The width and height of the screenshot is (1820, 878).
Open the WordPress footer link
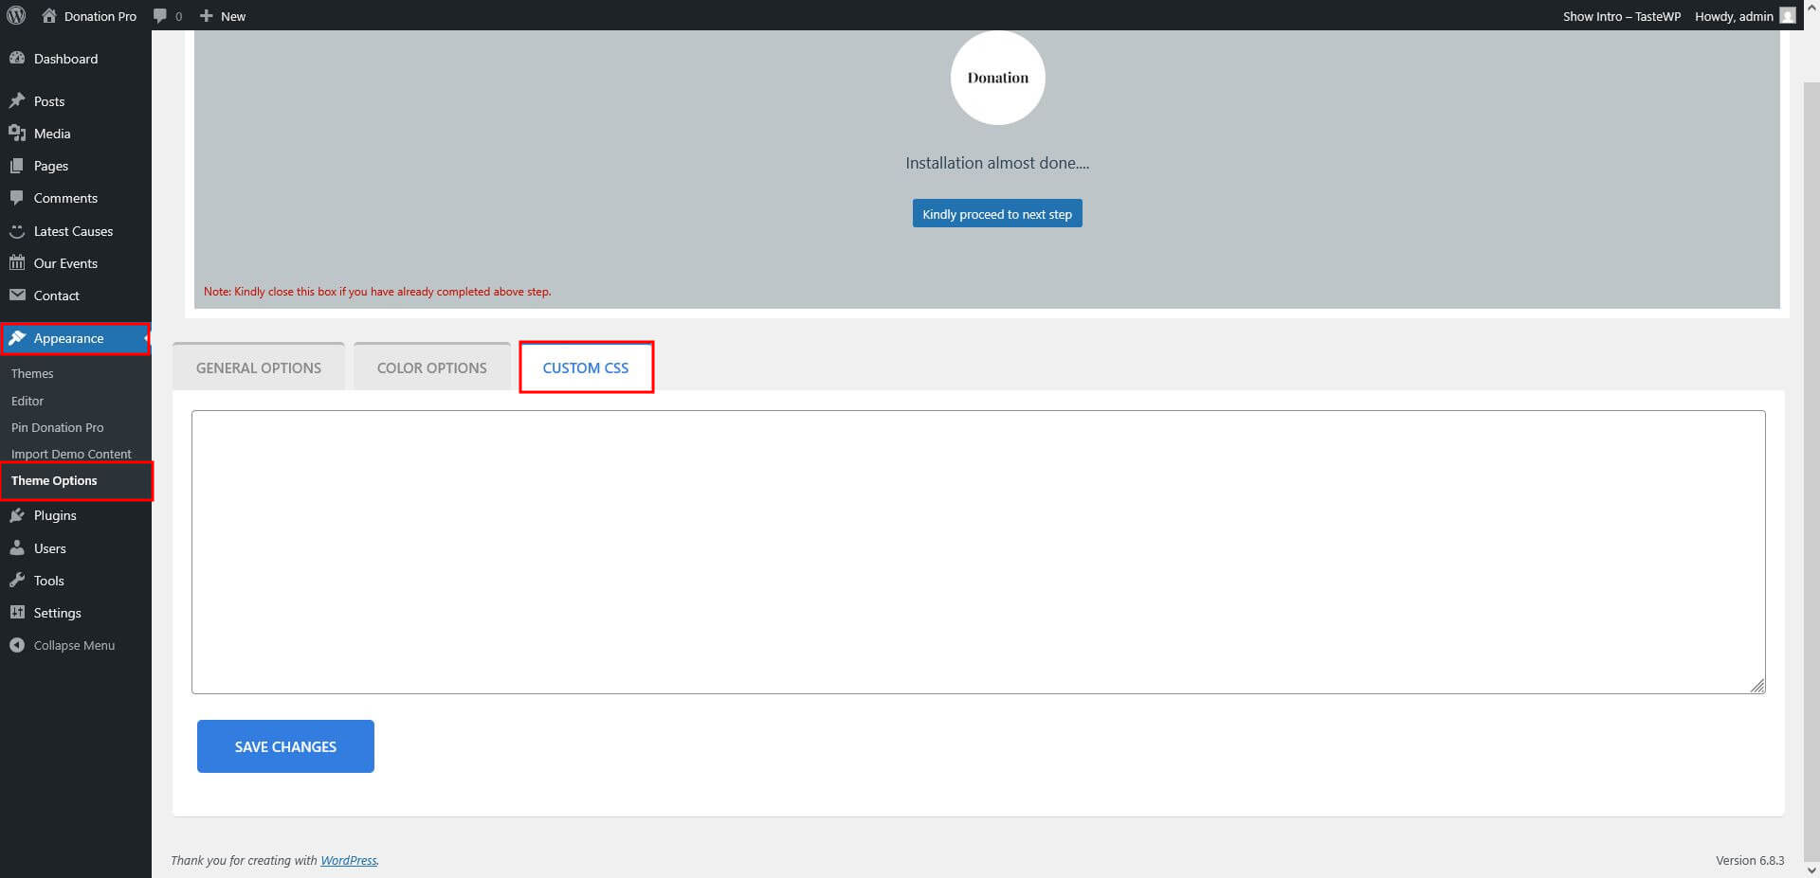(x=348, y=860)
